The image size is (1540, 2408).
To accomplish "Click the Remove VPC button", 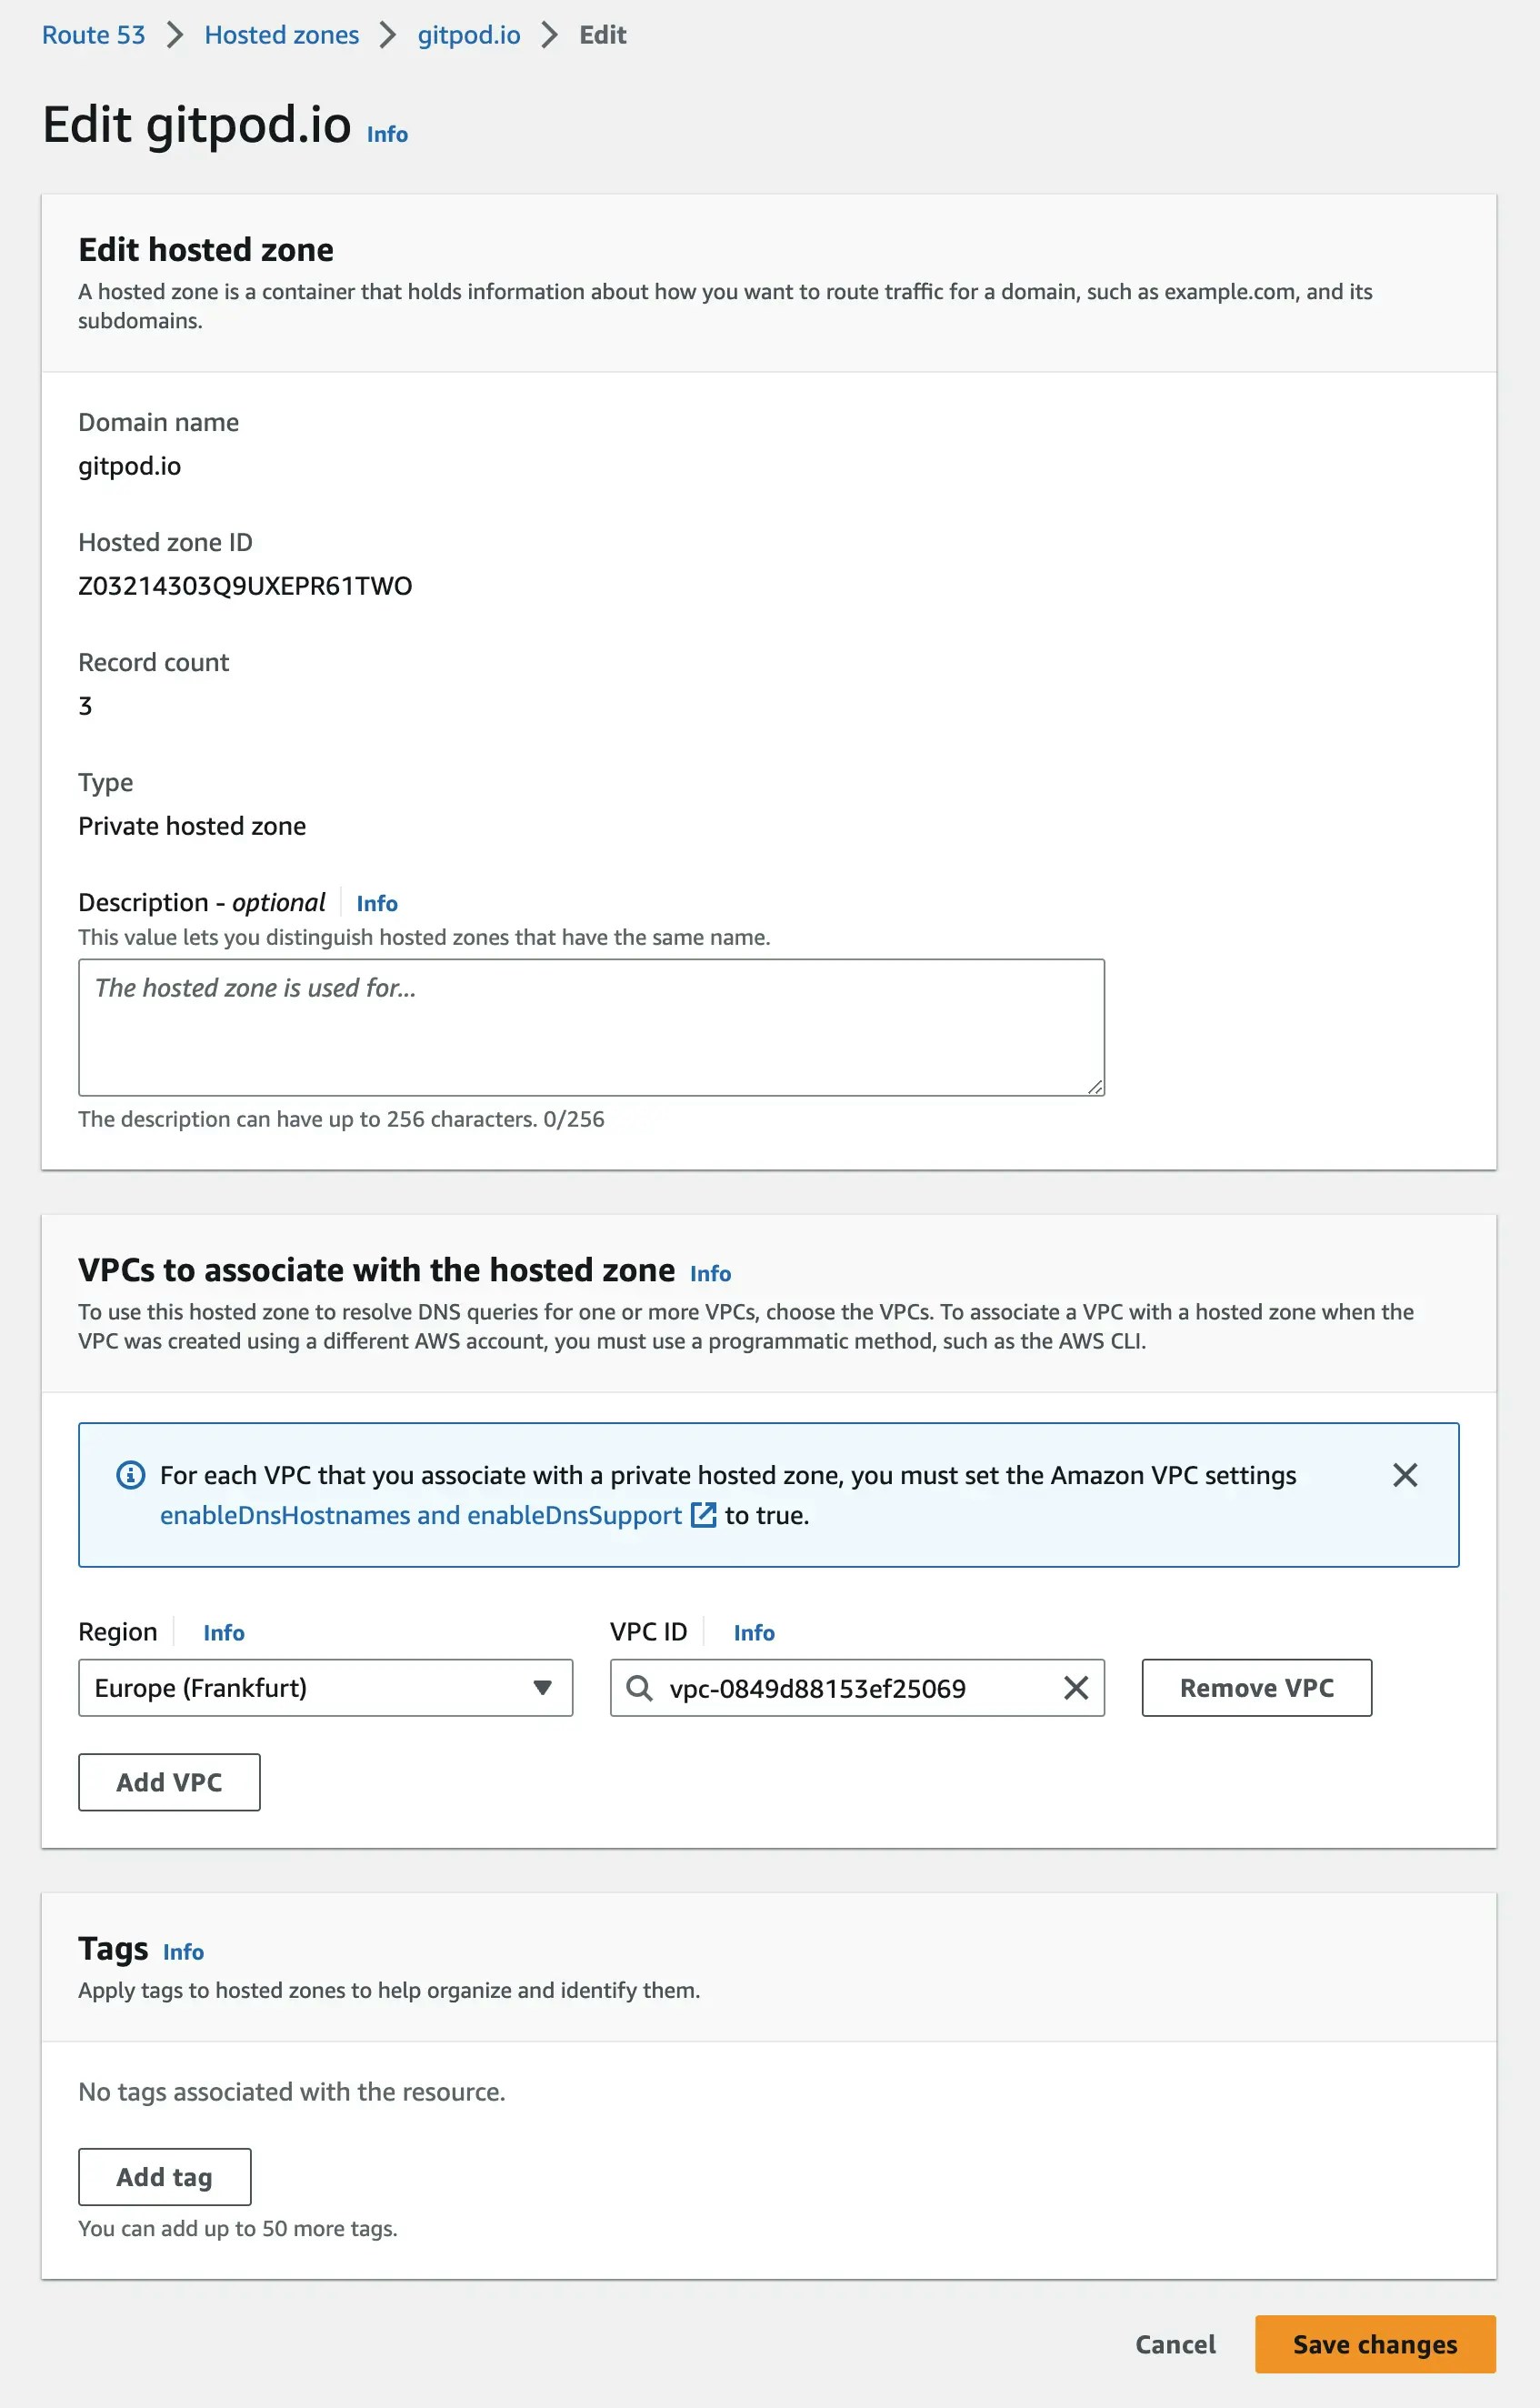I will pyautogui.click(x=1256, y=1688).
